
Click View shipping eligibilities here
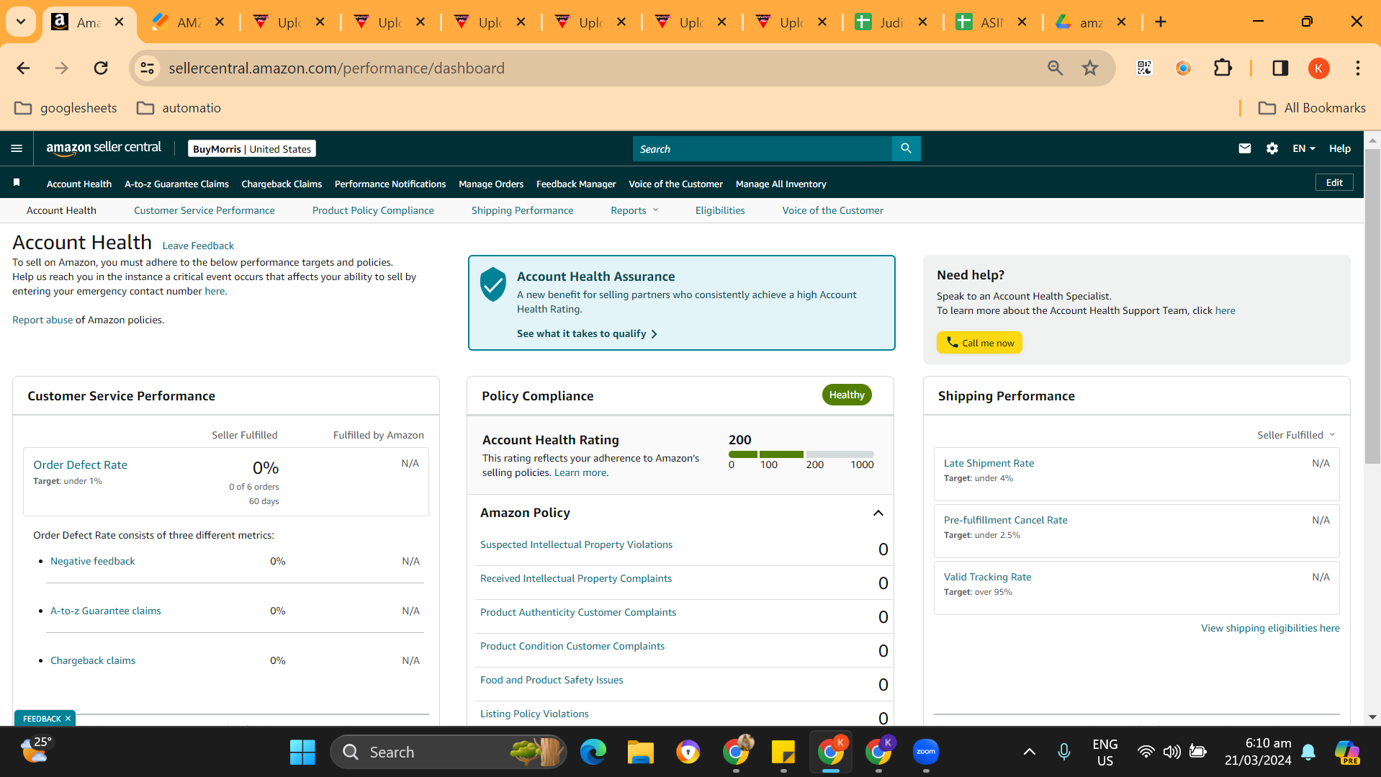pos(1270,628)
